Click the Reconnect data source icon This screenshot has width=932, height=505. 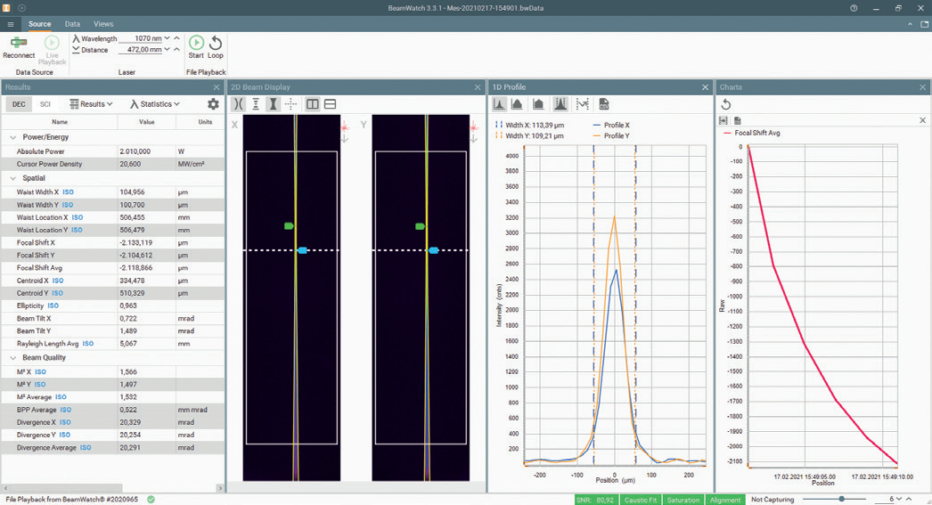click(x=18, y=43)
